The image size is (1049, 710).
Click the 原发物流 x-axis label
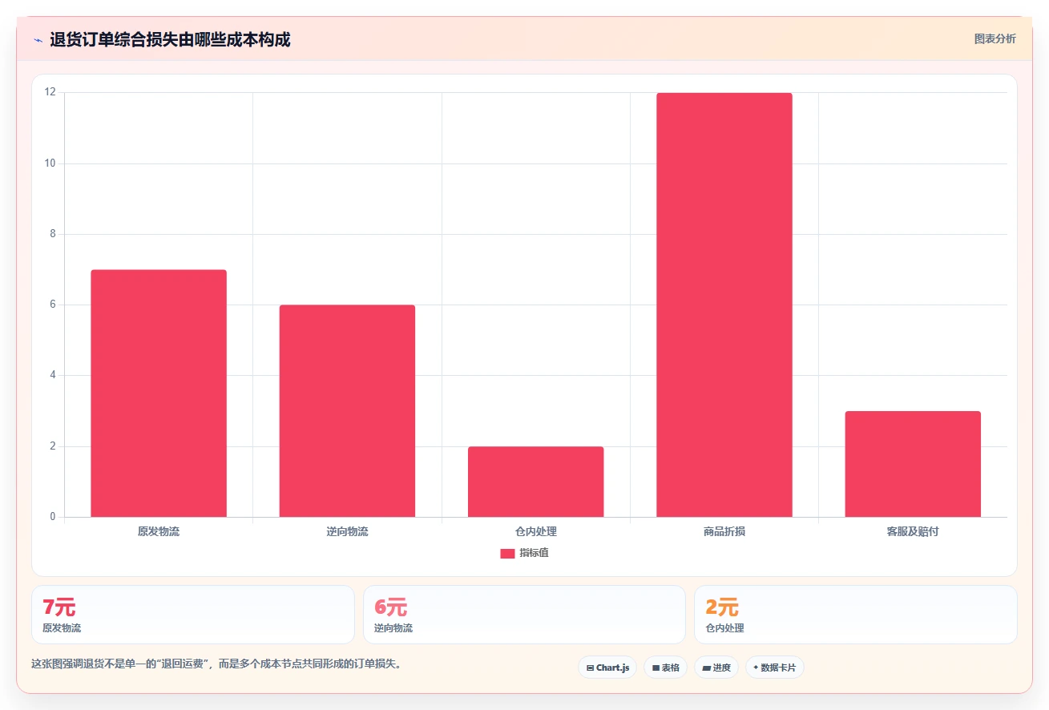click(159, 531)
